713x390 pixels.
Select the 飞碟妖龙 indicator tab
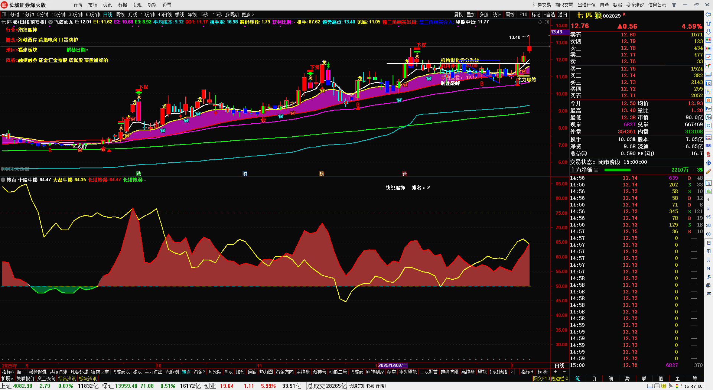tap(121, 372)
